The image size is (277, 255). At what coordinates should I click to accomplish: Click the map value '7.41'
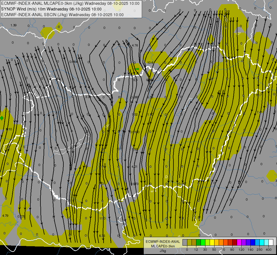[x=259, y=112]
